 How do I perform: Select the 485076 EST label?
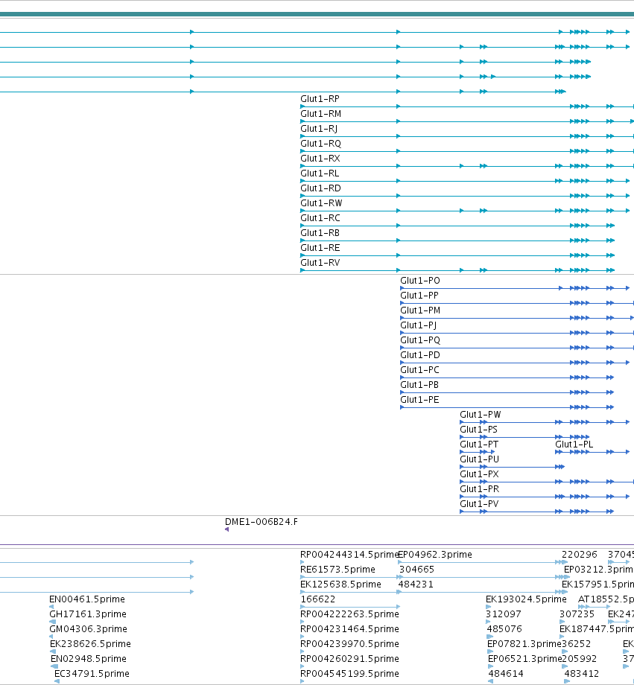(505, 628)
